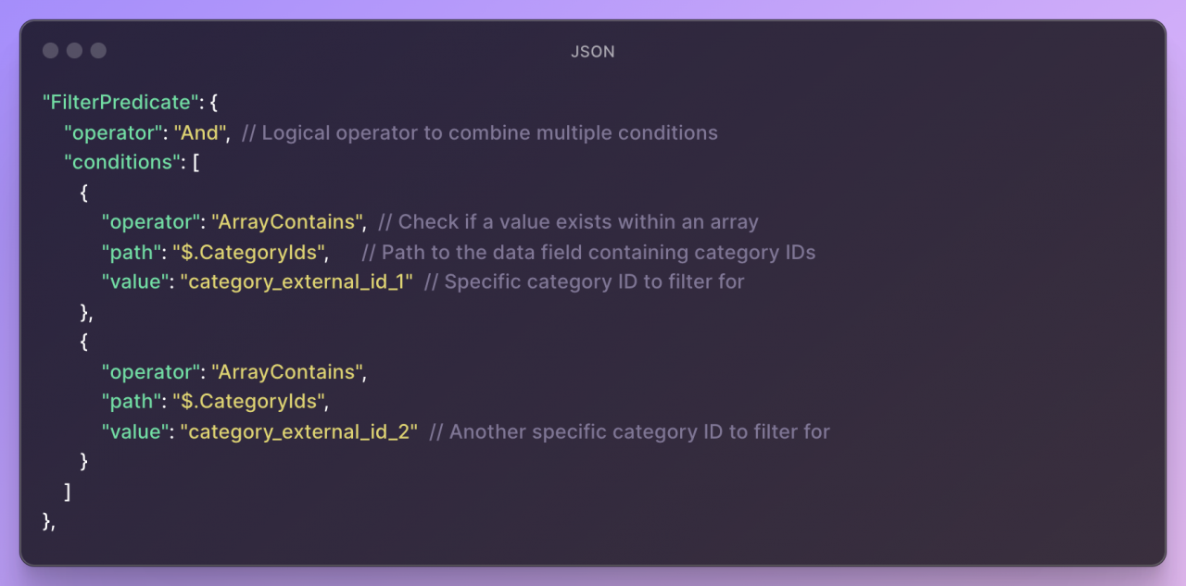
Task: Click the middle window dot in title bar
Action: [x=74, y=50]
